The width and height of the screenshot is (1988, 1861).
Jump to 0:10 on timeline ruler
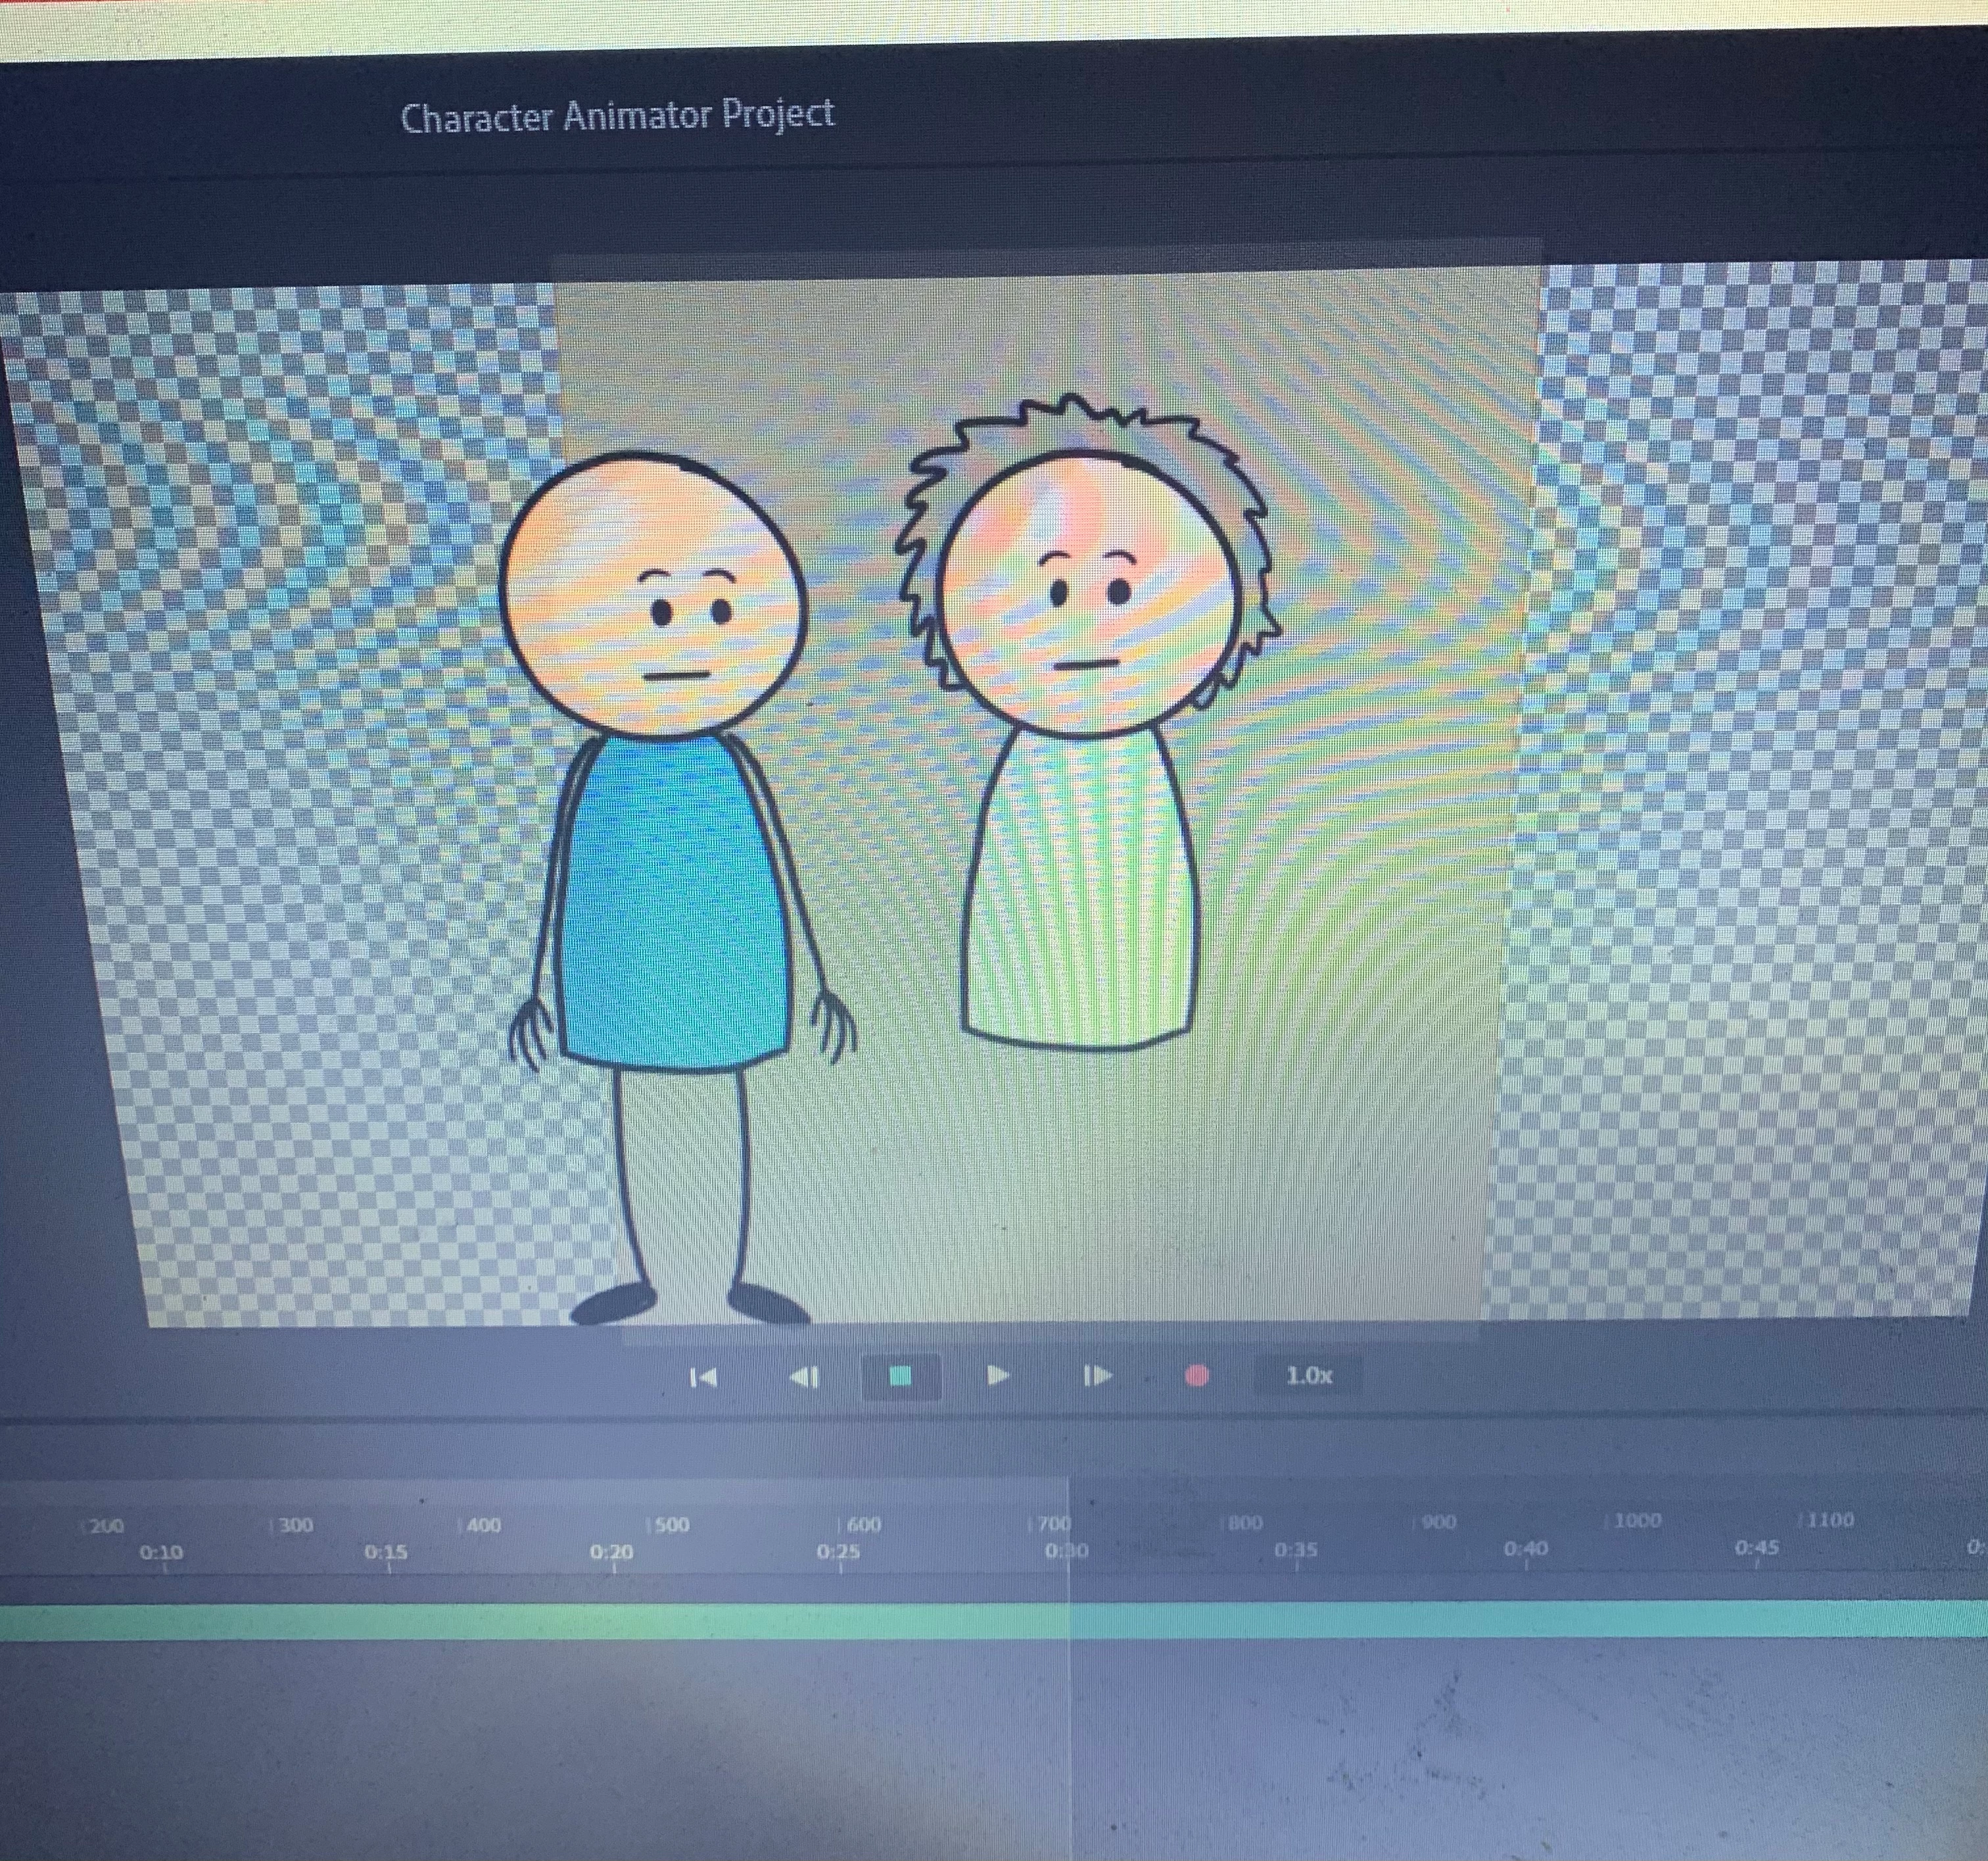[162, 1553]
